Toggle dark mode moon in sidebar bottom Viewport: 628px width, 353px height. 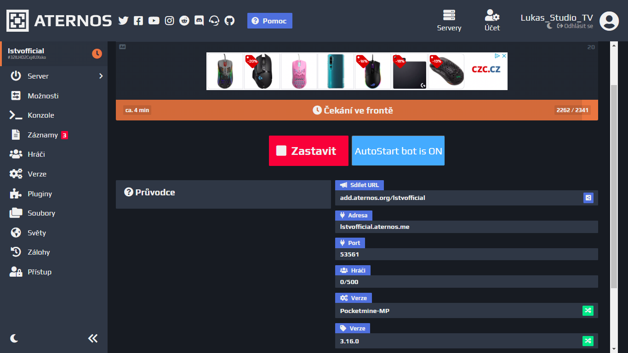[x=14, y=339]
